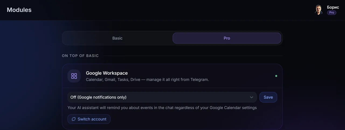Click the Google Workspace grid icon

point(74,76)
